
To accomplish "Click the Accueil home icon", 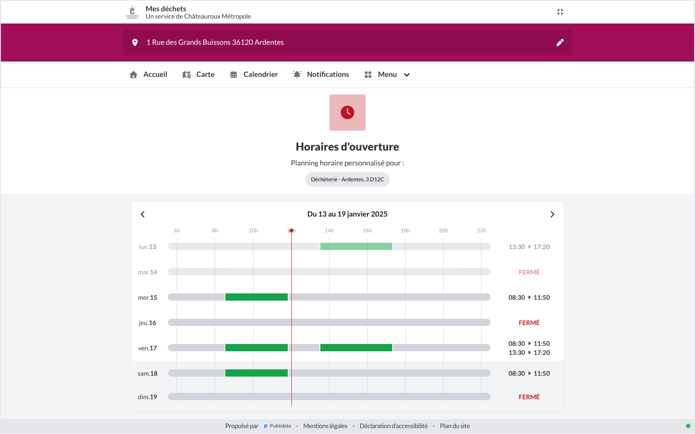I will click(x=133, y=75).
